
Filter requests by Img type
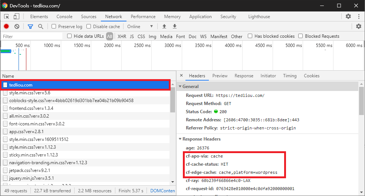152,36
